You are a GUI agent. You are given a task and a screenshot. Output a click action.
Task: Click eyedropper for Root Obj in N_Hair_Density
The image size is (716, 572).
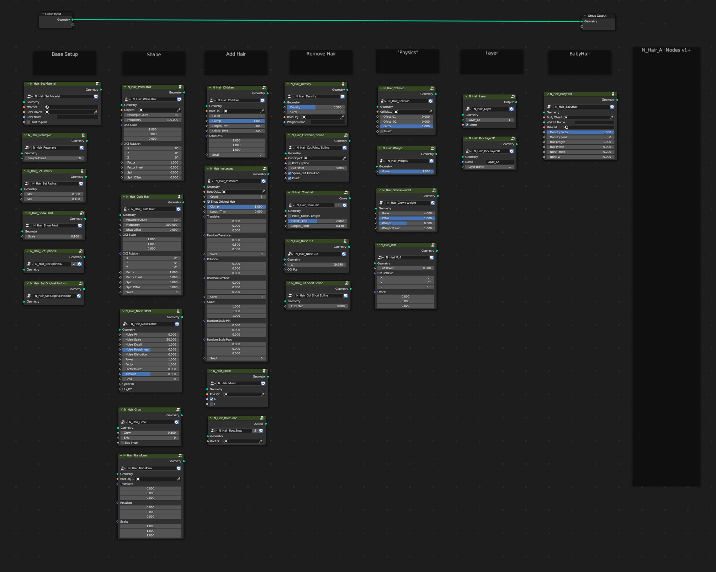342,117
